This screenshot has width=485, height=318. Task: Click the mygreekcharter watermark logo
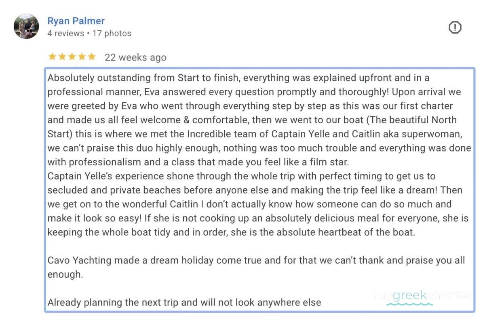point(422,296)
